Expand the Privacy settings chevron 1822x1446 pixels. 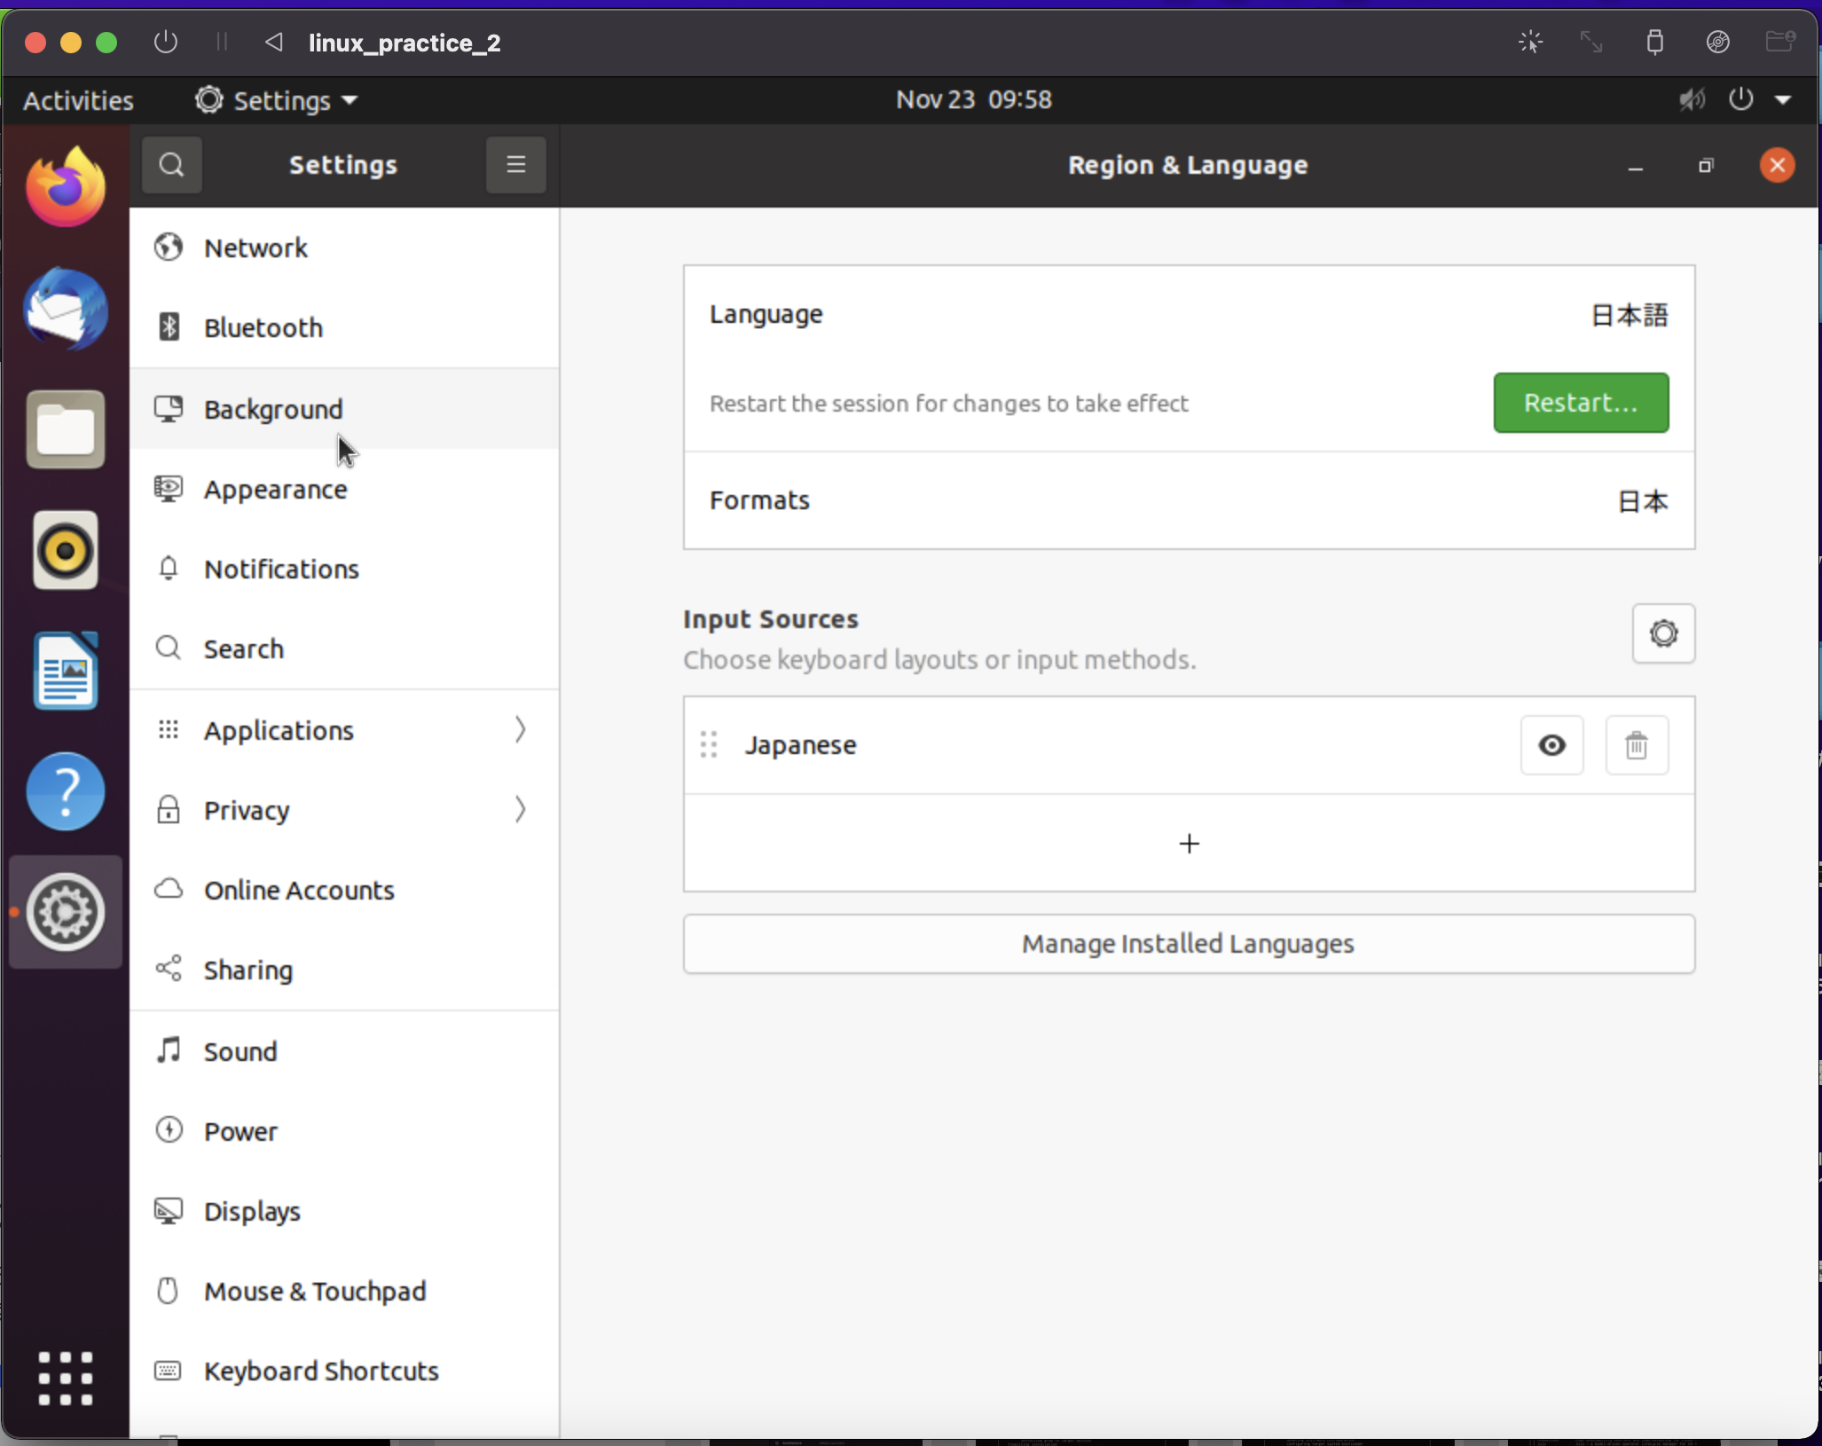pos(520,810)
